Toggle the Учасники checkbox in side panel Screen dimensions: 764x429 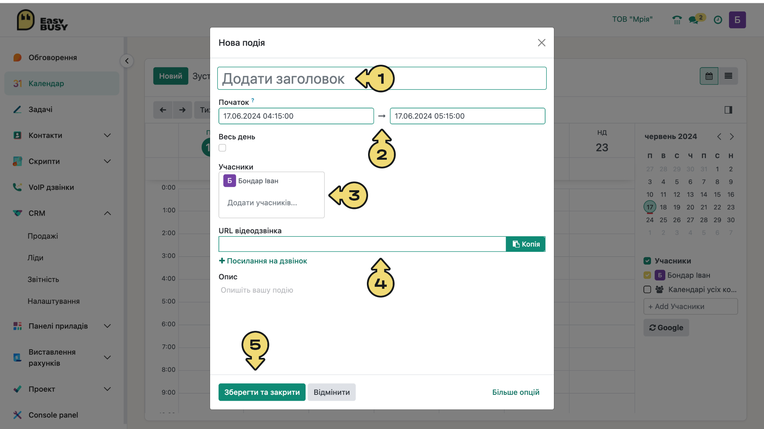(647, 261)
